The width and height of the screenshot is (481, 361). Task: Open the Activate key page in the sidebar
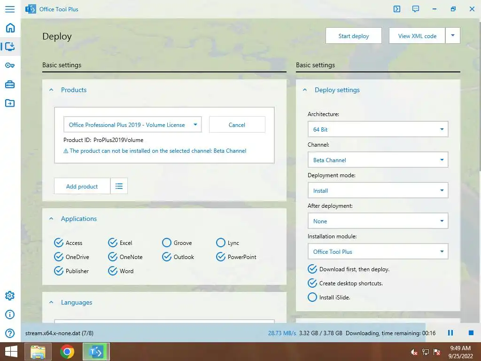pyautogui.click(x=10, y=65)
